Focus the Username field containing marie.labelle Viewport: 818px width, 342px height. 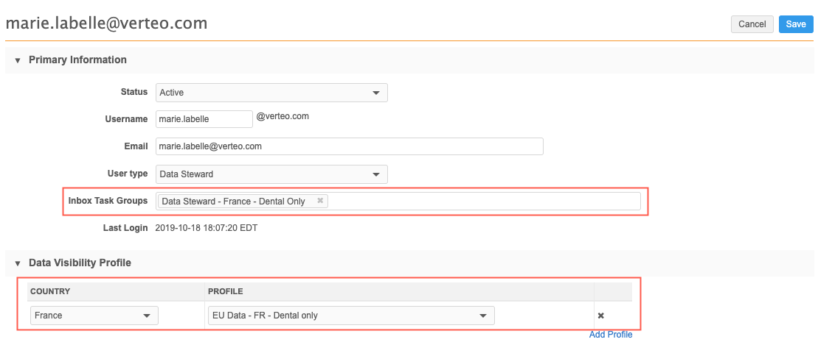click(x=204, y=119)
